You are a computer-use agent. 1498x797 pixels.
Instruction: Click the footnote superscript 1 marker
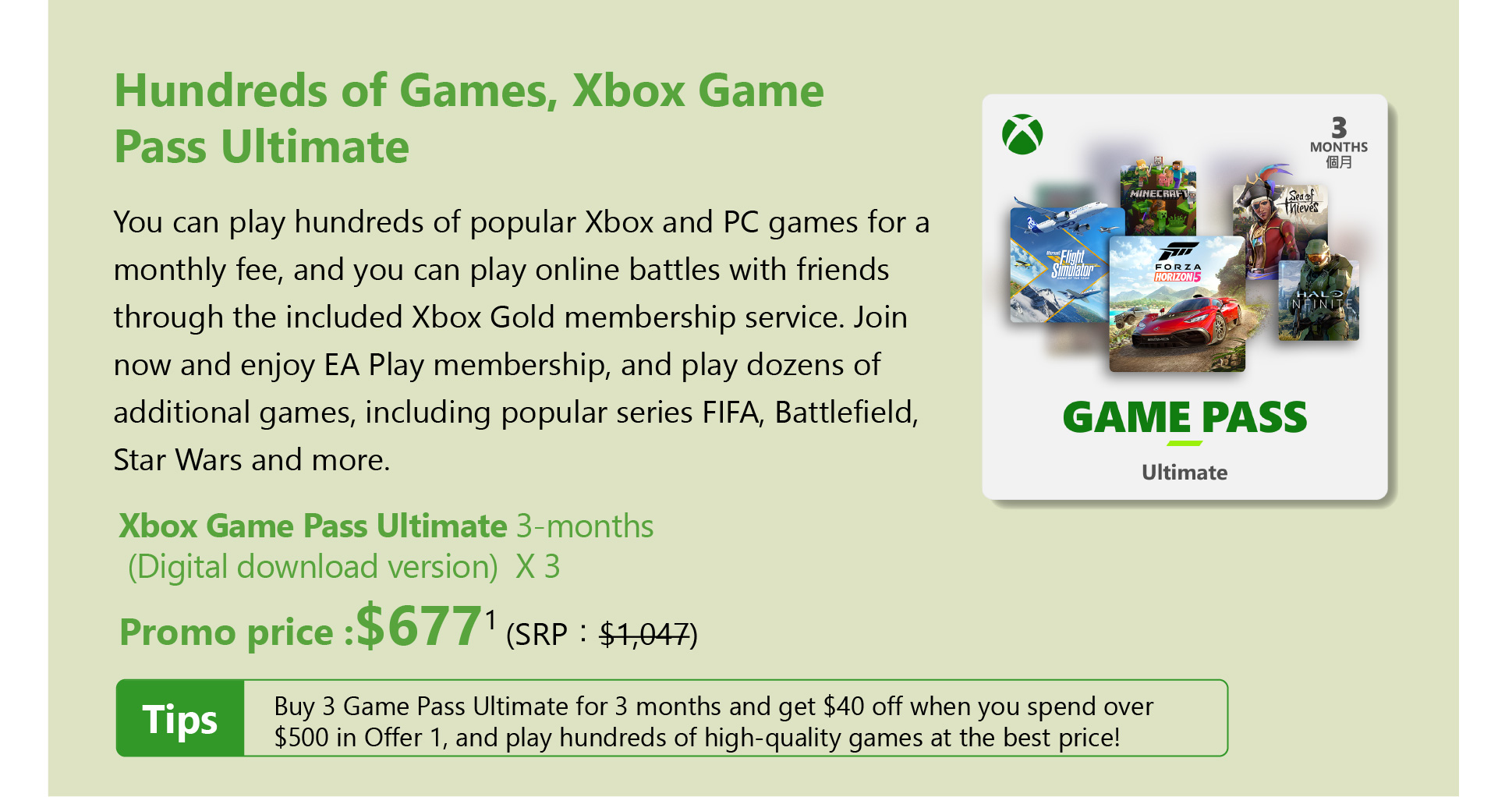click(490, 620)
